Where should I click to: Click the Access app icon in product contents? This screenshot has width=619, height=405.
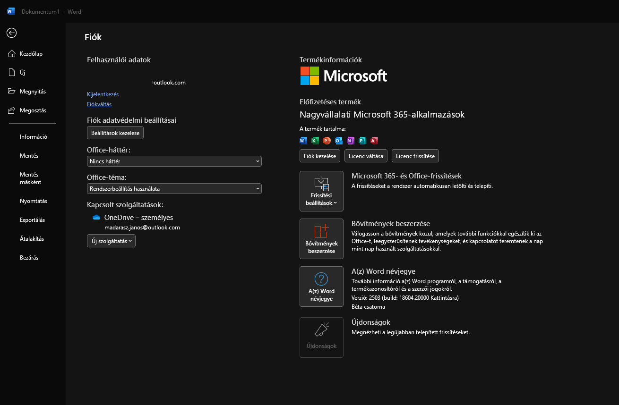click(x=374, y=140)
